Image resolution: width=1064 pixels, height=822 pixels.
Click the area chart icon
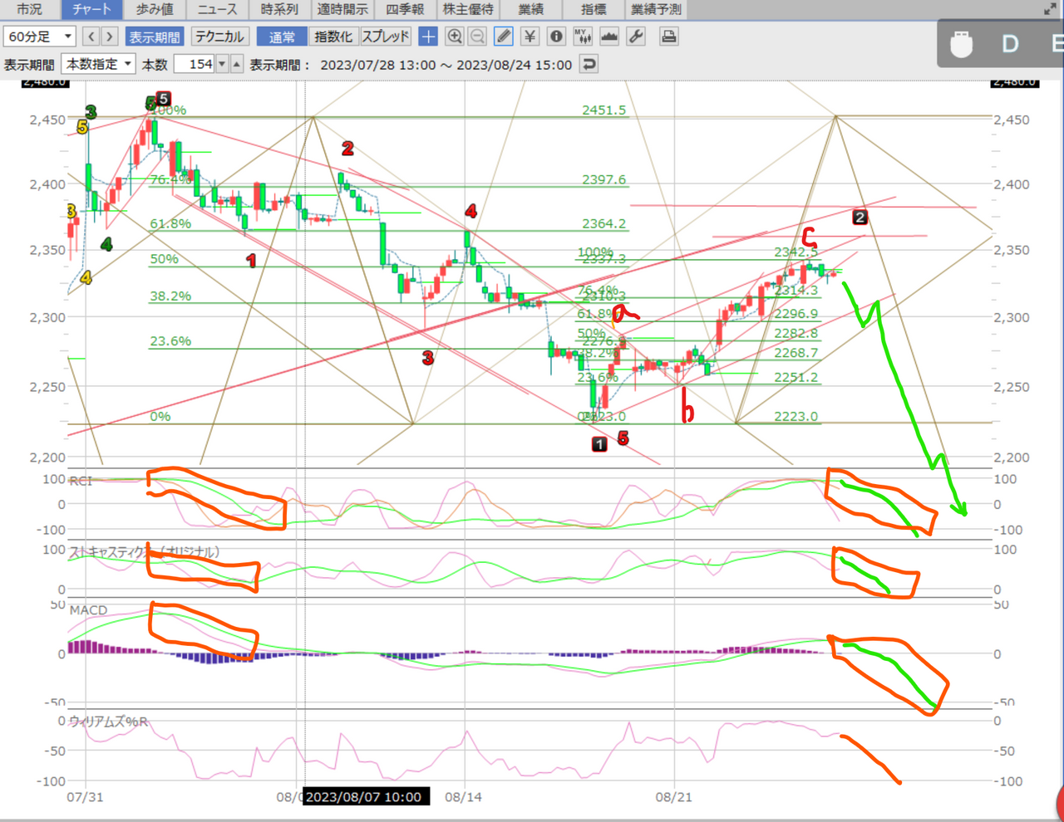click(x=609, y=37)
